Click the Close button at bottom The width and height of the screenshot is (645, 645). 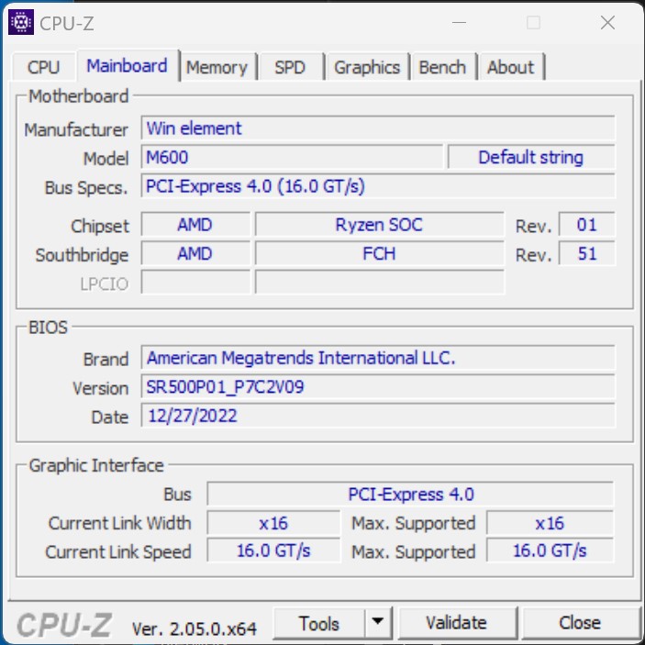[580, 623]
